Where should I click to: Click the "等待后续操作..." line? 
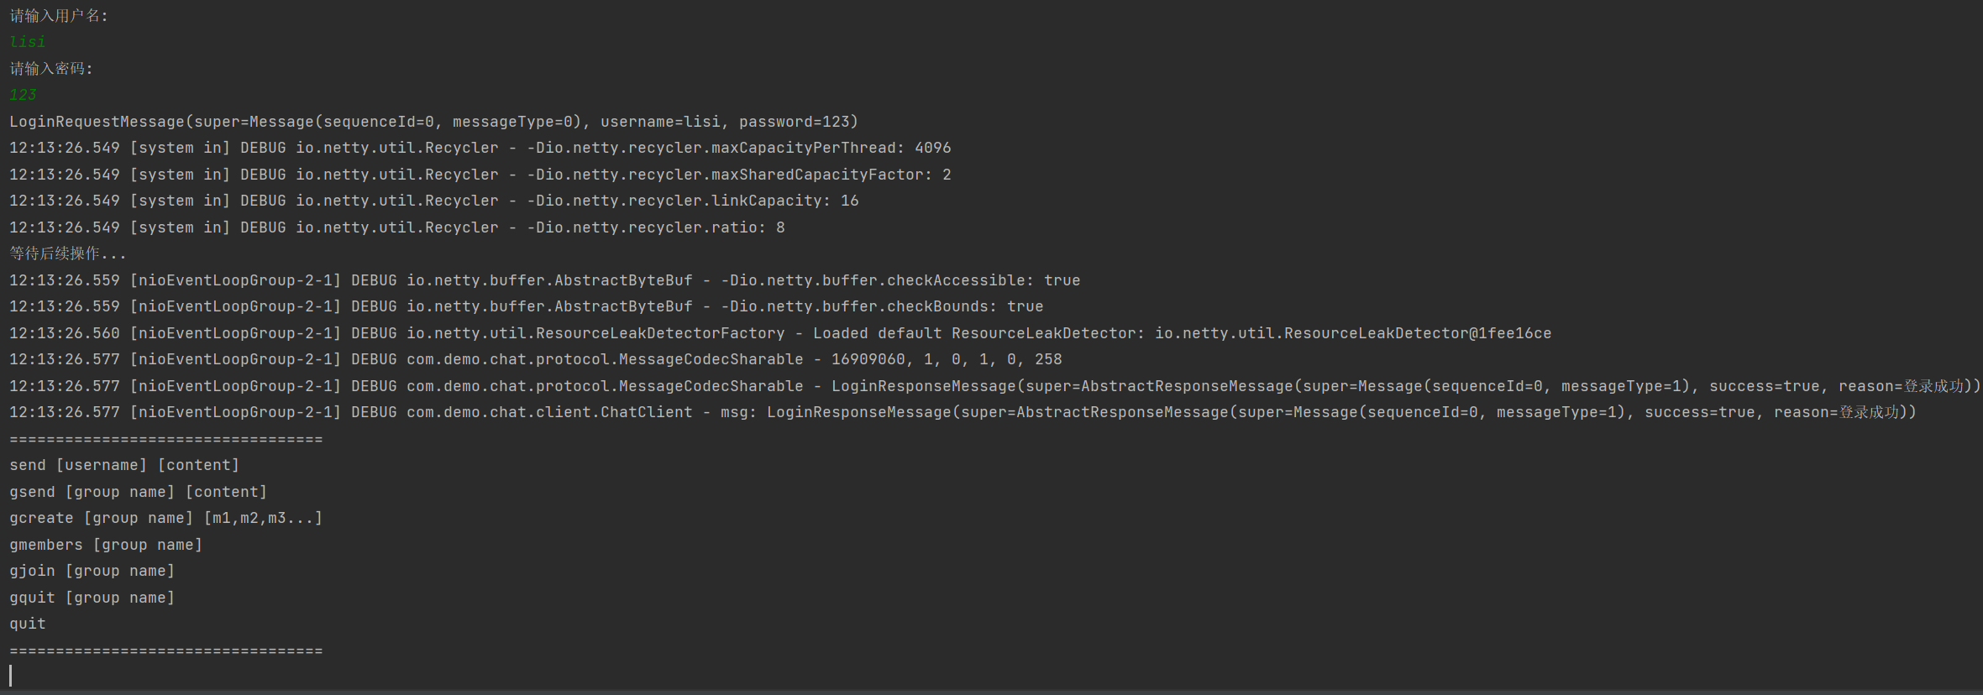68,253
